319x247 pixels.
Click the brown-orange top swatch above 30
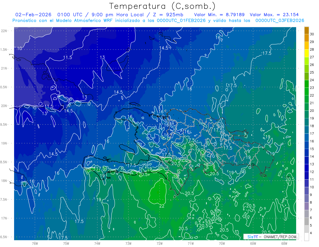(x=307, y=31)
